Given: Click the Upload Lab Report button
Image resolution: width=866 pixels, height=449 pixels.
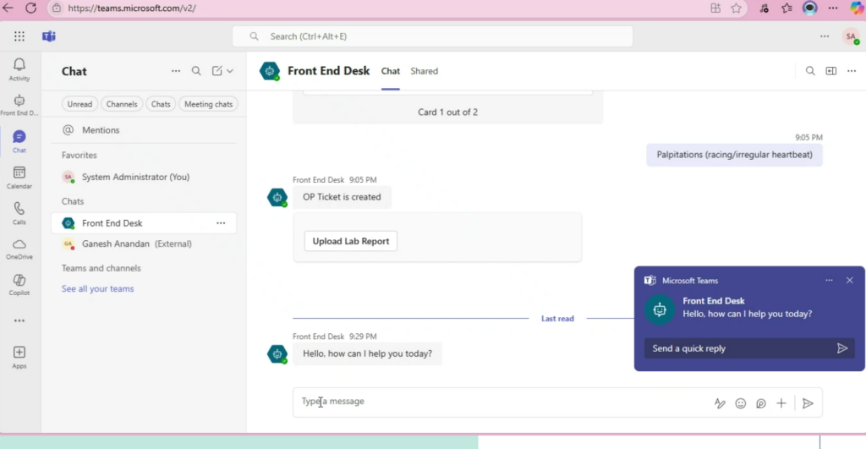Looking at the screenshot, I should pyautogui.click(x=351, y=241).
